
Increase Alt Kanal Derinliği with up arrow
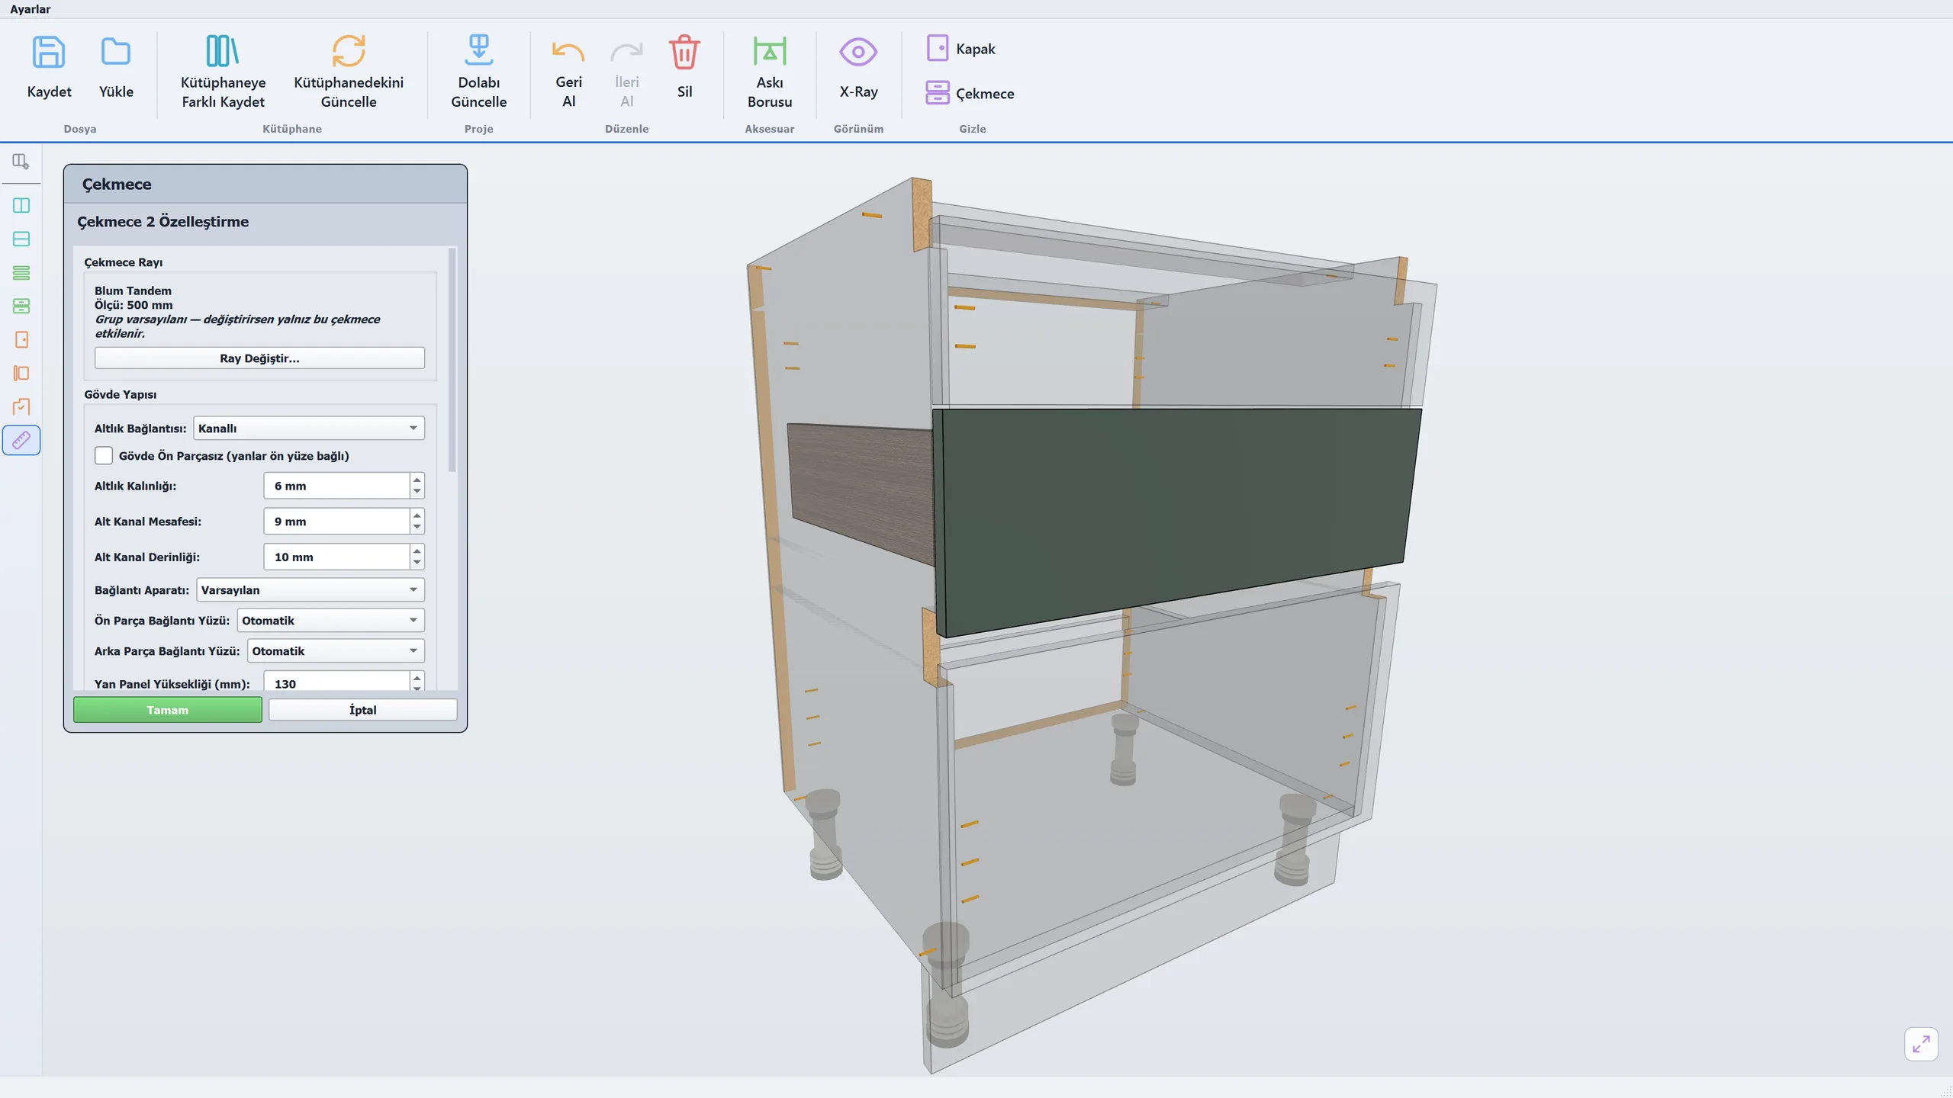(417, 551)
